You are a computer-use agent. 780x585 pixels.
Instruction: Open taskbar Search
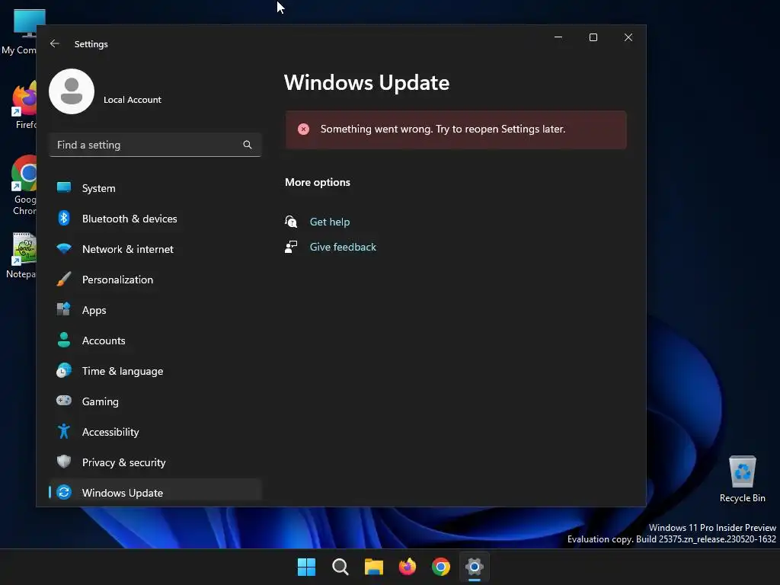point(340,567)
